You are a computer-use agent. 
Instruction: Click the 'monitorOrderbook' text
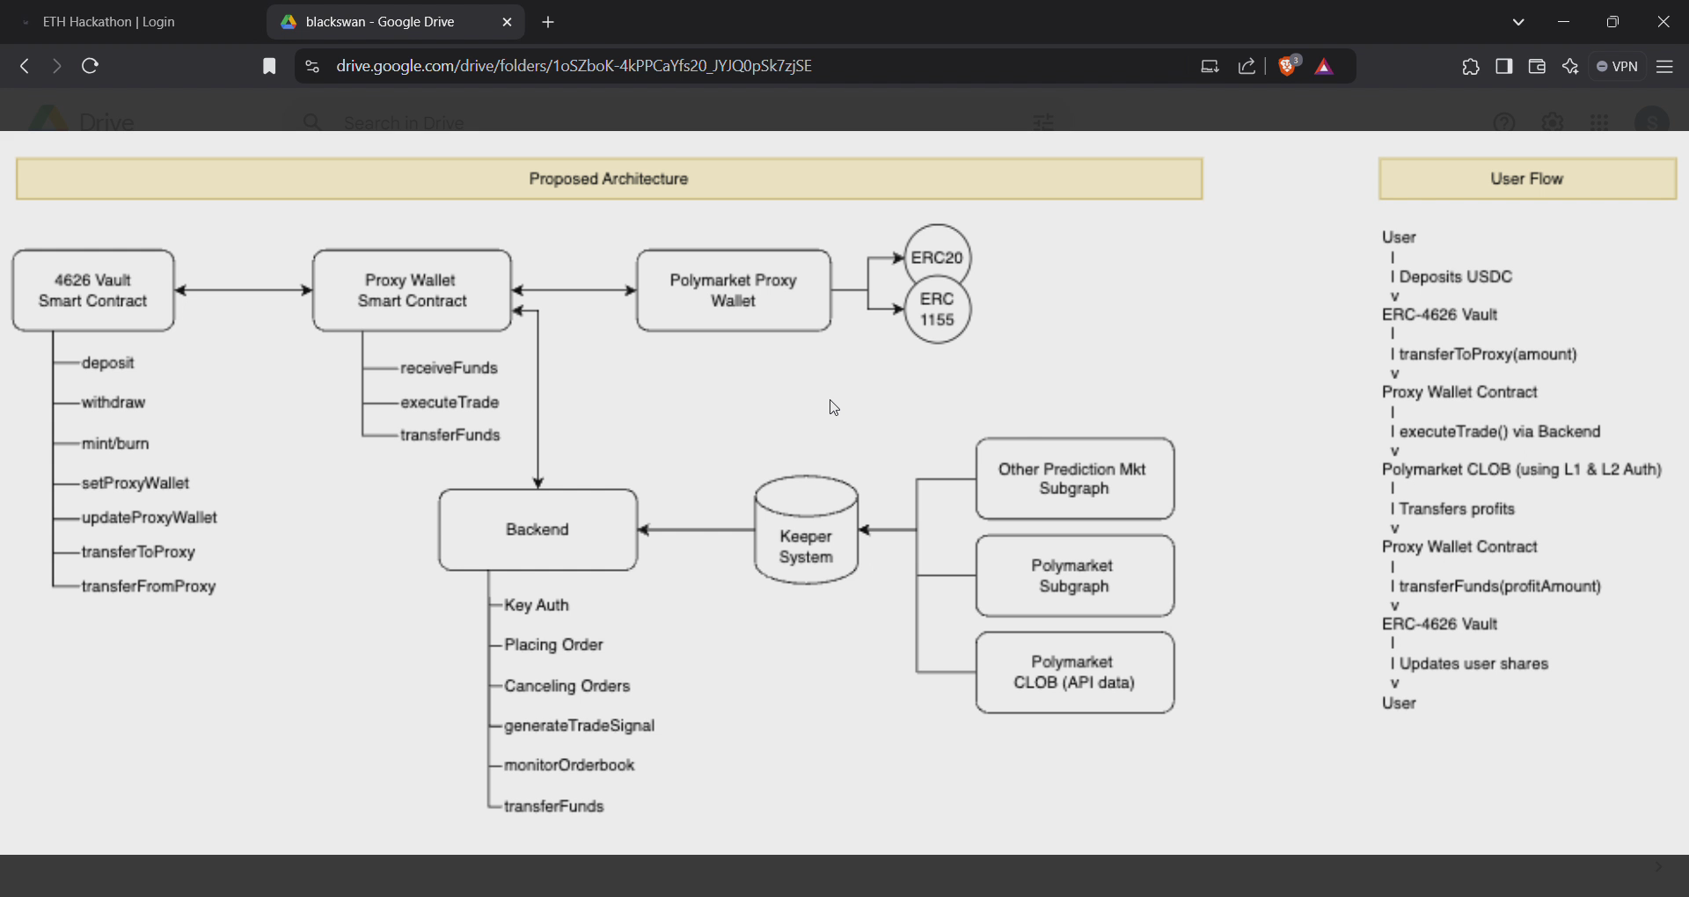coord(569,765)
